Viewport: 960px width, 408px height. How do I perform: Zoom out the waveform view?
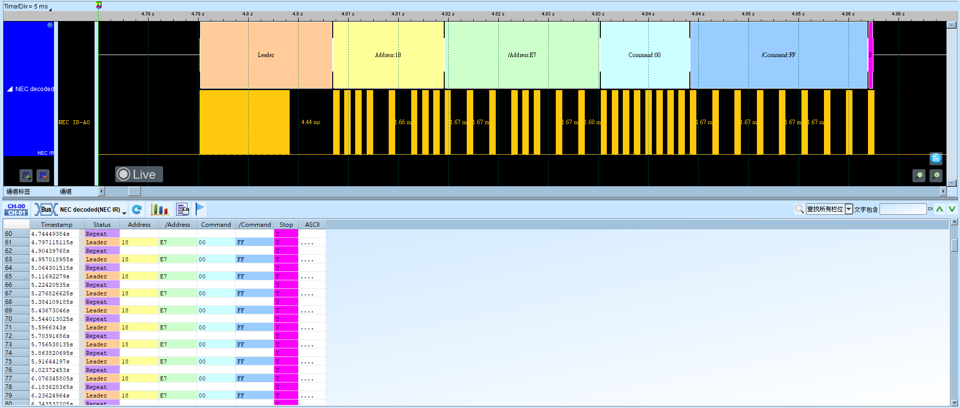click(x=918, y=175)
